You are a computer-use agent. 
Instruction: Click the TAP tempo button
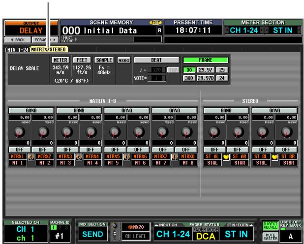click(x=173, y=70)
